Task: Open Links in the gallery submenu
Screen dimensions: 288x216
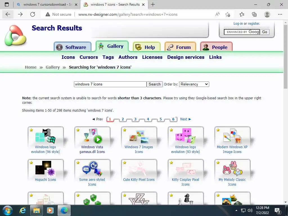Action: pos(215,57)
